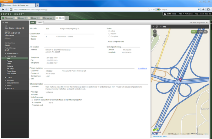This screenshot has height=139, width=212.
Task: Switch the map to Satellite view
Action: (202, 31)
